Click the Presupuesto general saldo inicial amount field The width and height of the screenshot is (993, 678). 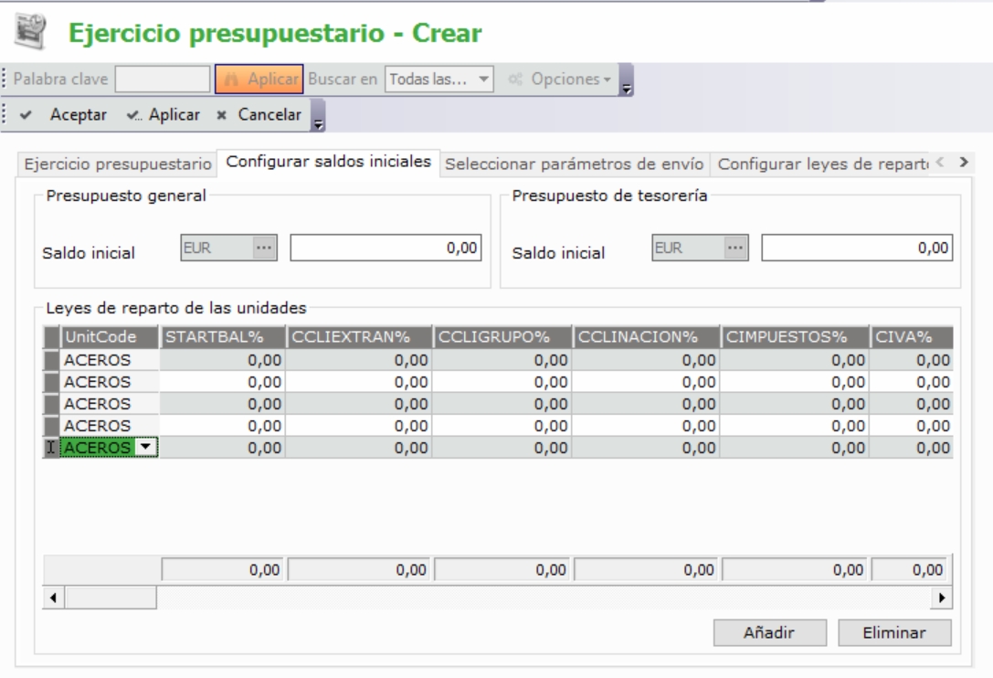tap(386, 247)
